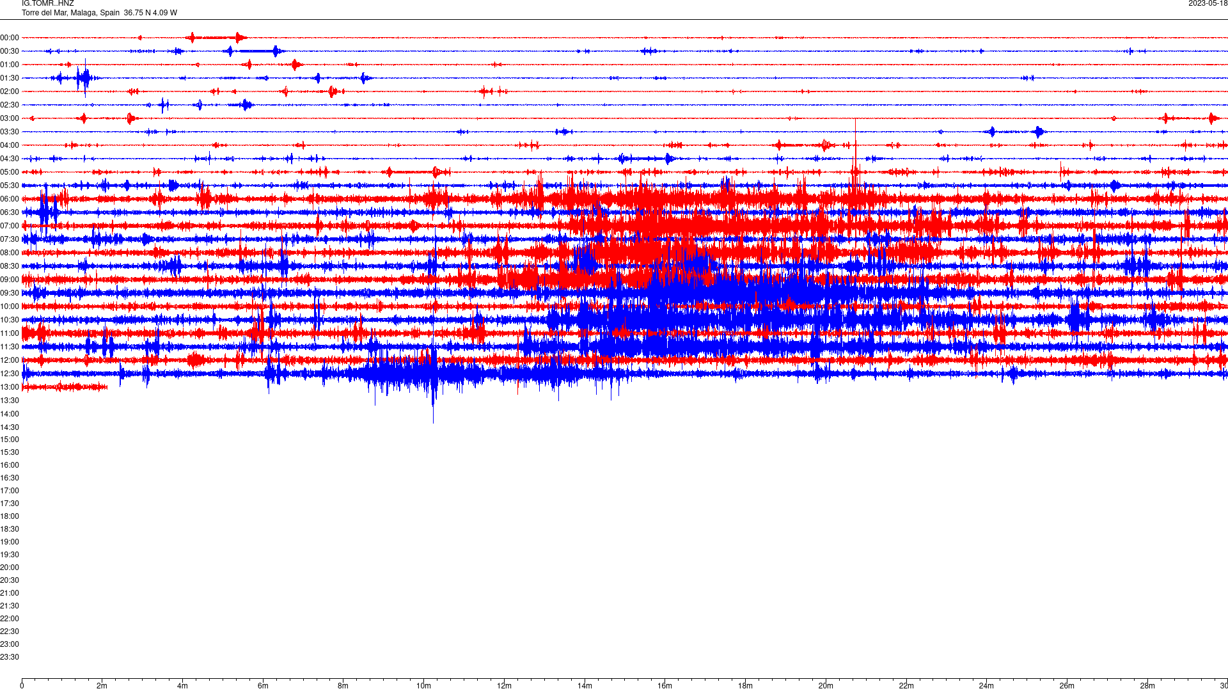The image size is (1228, 691).
Task: Select the 01:00 time row label
Action: pos(10,65)
